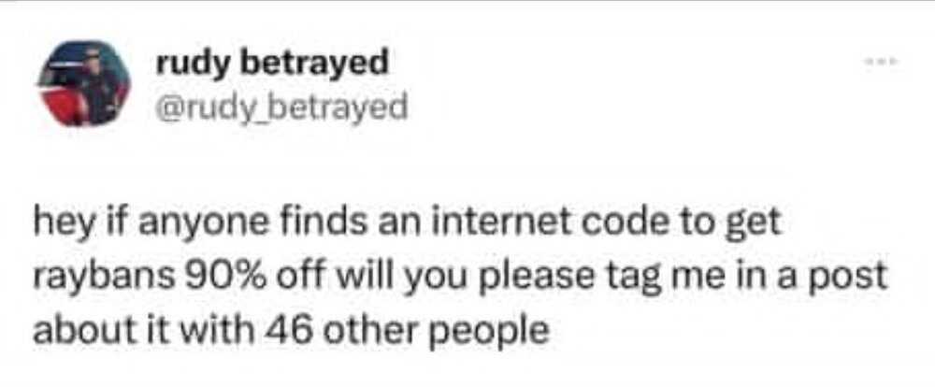Viewport: 935px width, 387px height.
Task: Click rudy betrayed's profile avatar
Action: coord(83,83)
